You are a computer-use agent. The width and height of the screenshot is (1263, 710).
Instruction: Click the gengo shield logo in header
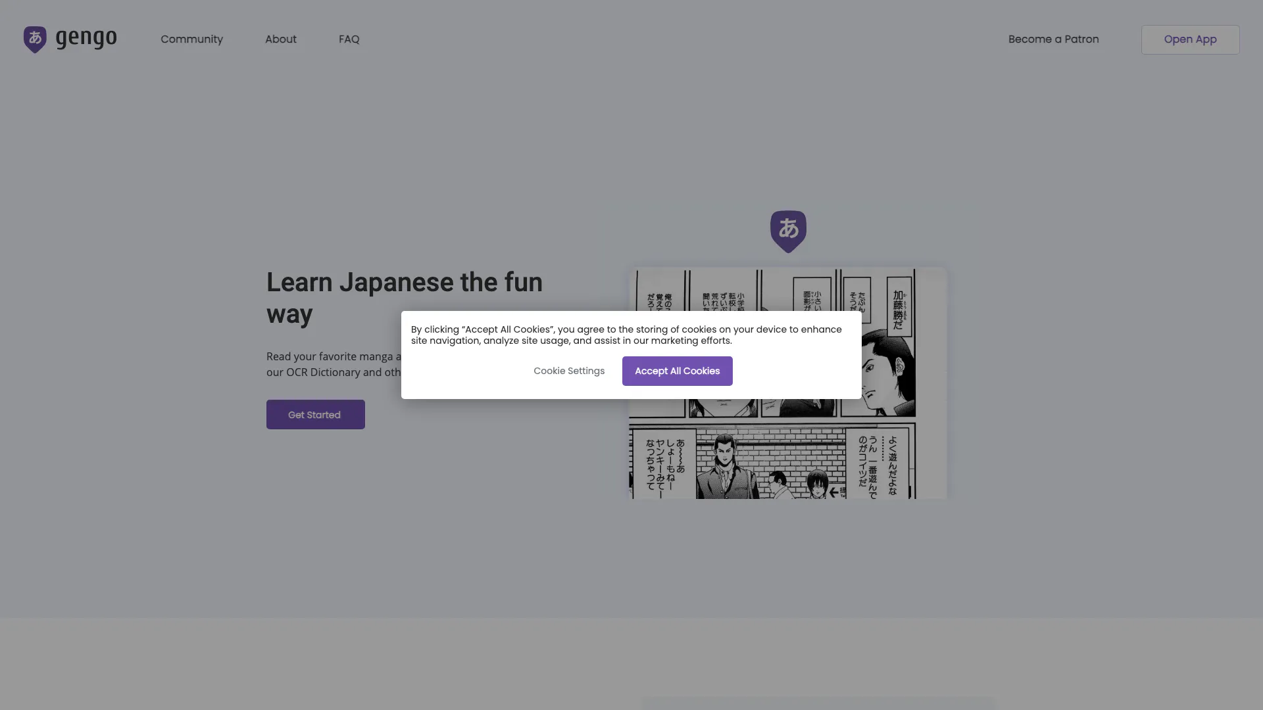pyautogui.click(x=35, y=39)
